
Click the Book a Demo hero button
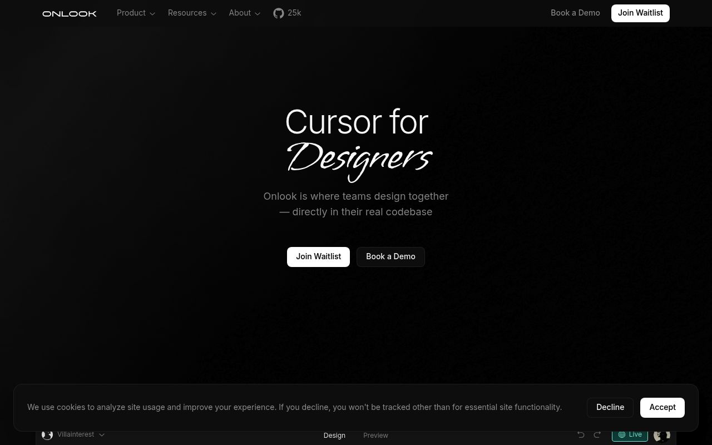pos(390,256)
